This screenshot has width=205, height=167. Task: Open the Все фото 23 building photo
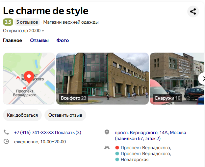click(103, 79)
